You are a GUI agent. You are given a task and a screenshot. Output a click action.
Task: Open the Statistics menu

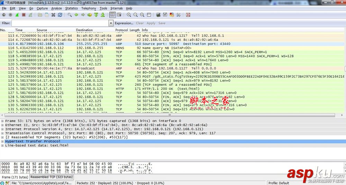click(72, 8)
